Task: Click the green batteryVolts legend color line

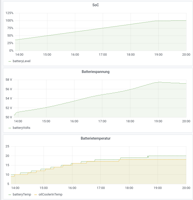Action: pyautogui.click(x=10, y=128)
